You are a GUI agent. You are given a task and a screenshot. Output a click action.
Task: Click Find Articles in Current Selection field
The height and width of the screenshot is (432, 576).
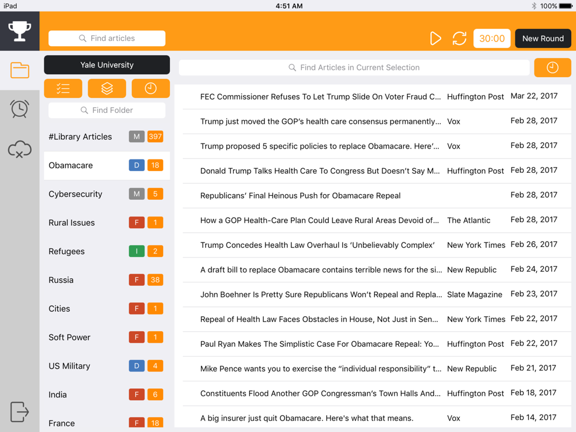click(354, 67)
